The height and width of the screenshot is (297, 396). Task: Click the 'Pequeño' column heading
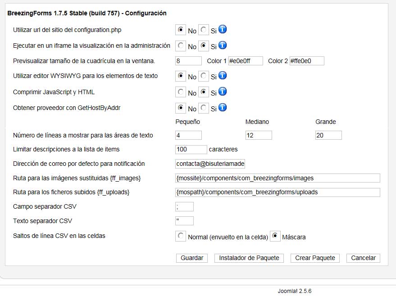188,122
